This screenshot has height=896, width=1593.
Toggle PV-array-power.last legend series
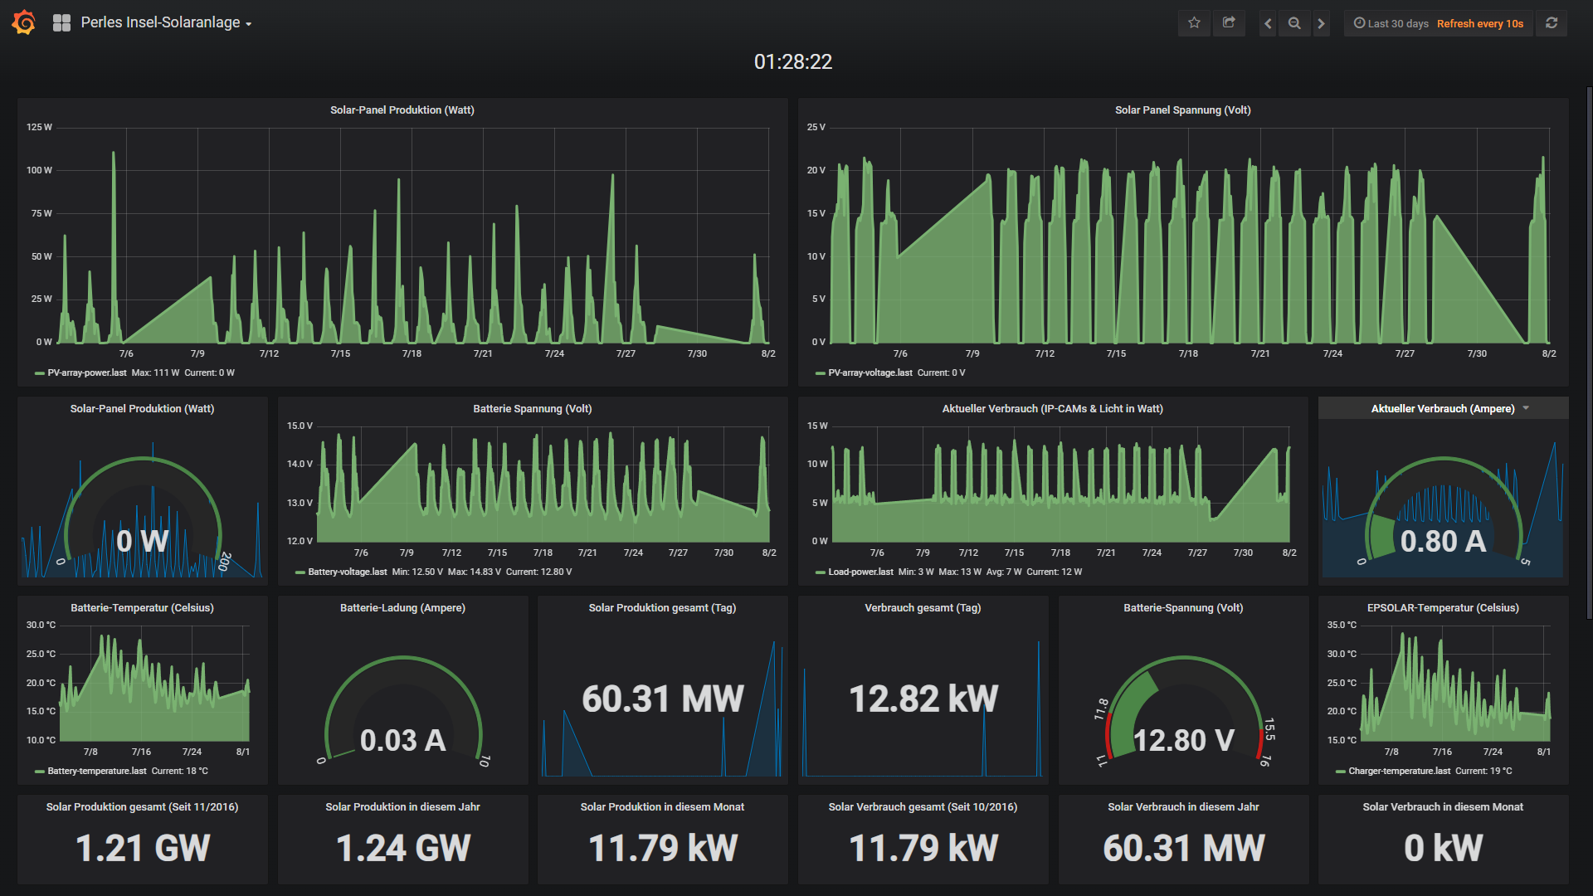point(86,373)
